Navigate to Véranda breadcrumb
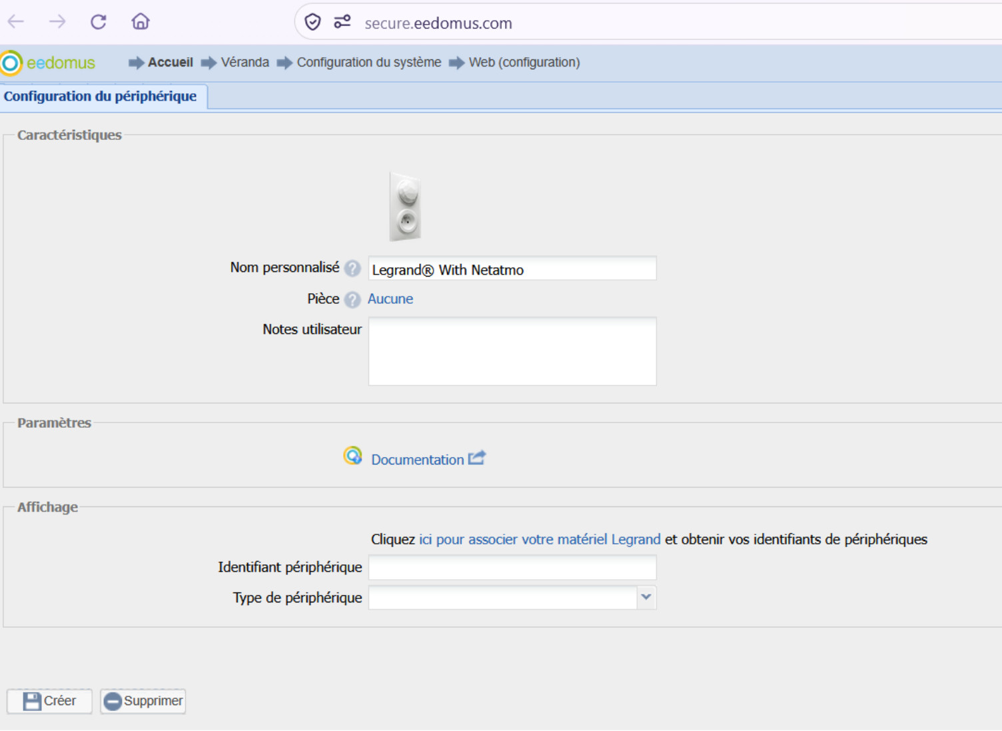This screenshot has height=731, width=1002. tap(245, 63)
